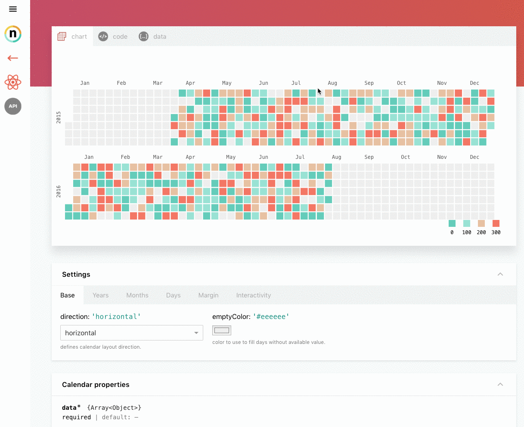The image size is (524, 427).
Task: Click the API circle icon
Action: (x=13, y=106)
